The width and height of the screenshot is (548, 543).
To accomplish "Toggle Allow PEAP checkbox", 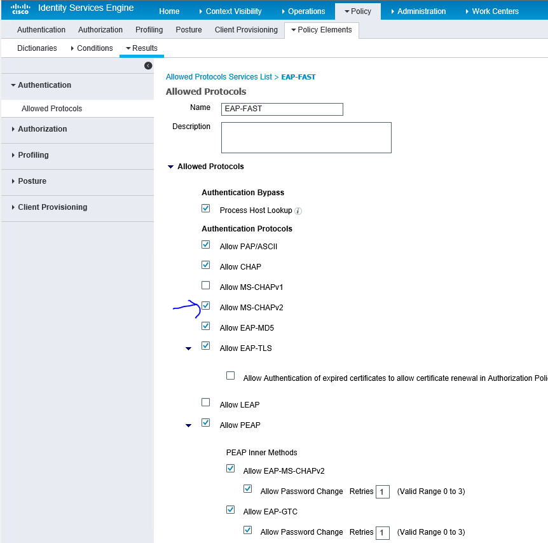I will coord(206,423).
